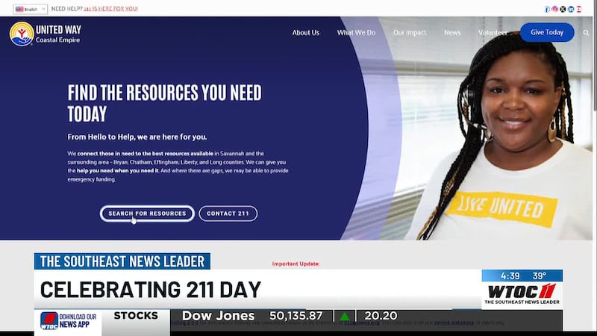
Task: Open the What We Do menu
Action: point(356,33)
